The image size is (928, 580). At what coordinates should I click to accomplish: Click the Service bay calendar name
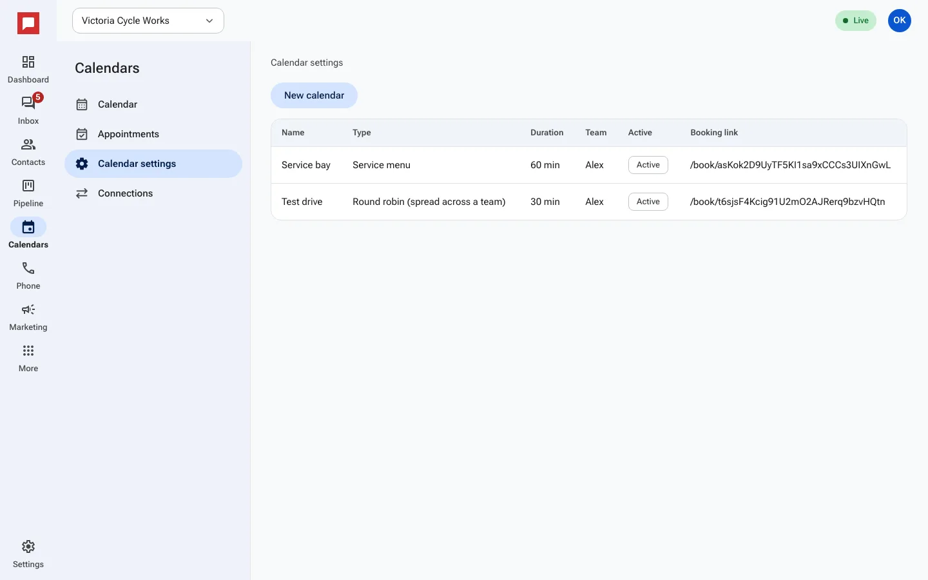306,165
